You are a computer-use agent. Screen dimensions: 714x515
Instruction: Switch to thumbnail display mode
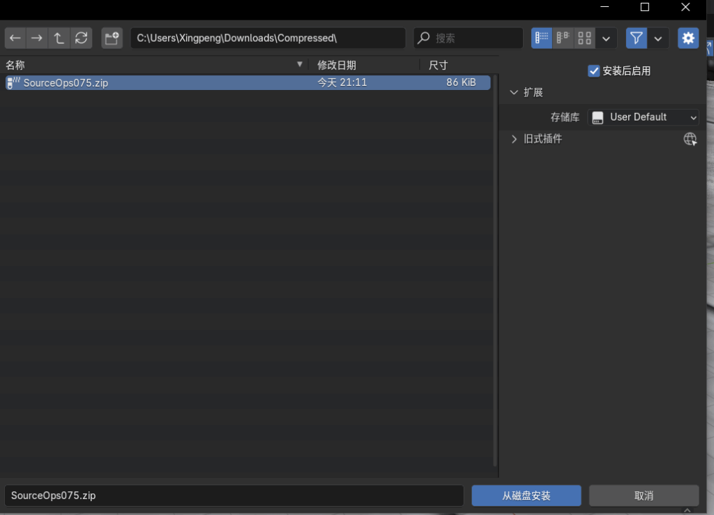click(585, 38)
